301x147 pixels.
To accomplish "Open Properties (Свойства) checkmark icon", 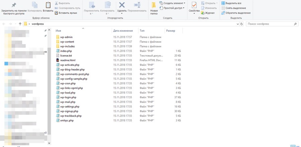I will [x=194, y=5].
